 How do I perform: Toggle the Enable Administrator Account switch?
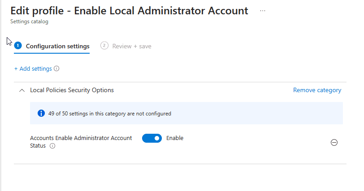(x=152, y=138)
